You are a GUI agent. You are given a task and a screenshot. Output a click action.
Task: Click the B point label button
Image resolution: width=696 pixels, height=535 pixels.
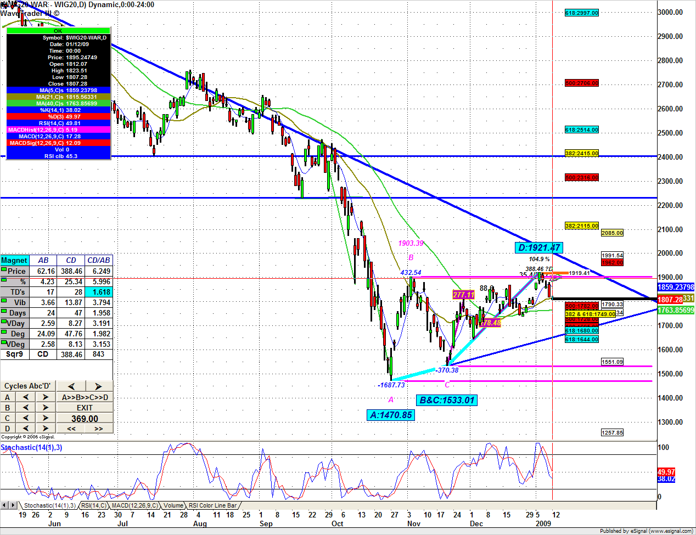(x=8, y=408)
